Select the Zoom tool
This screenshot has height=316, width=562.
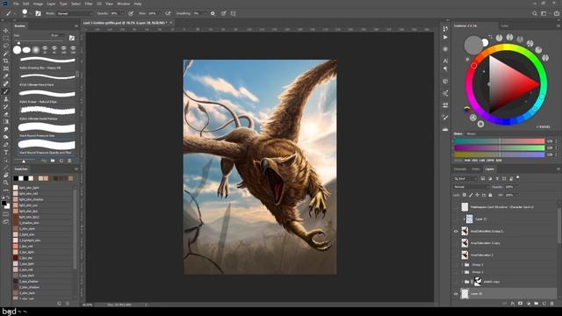pos(6,183)
